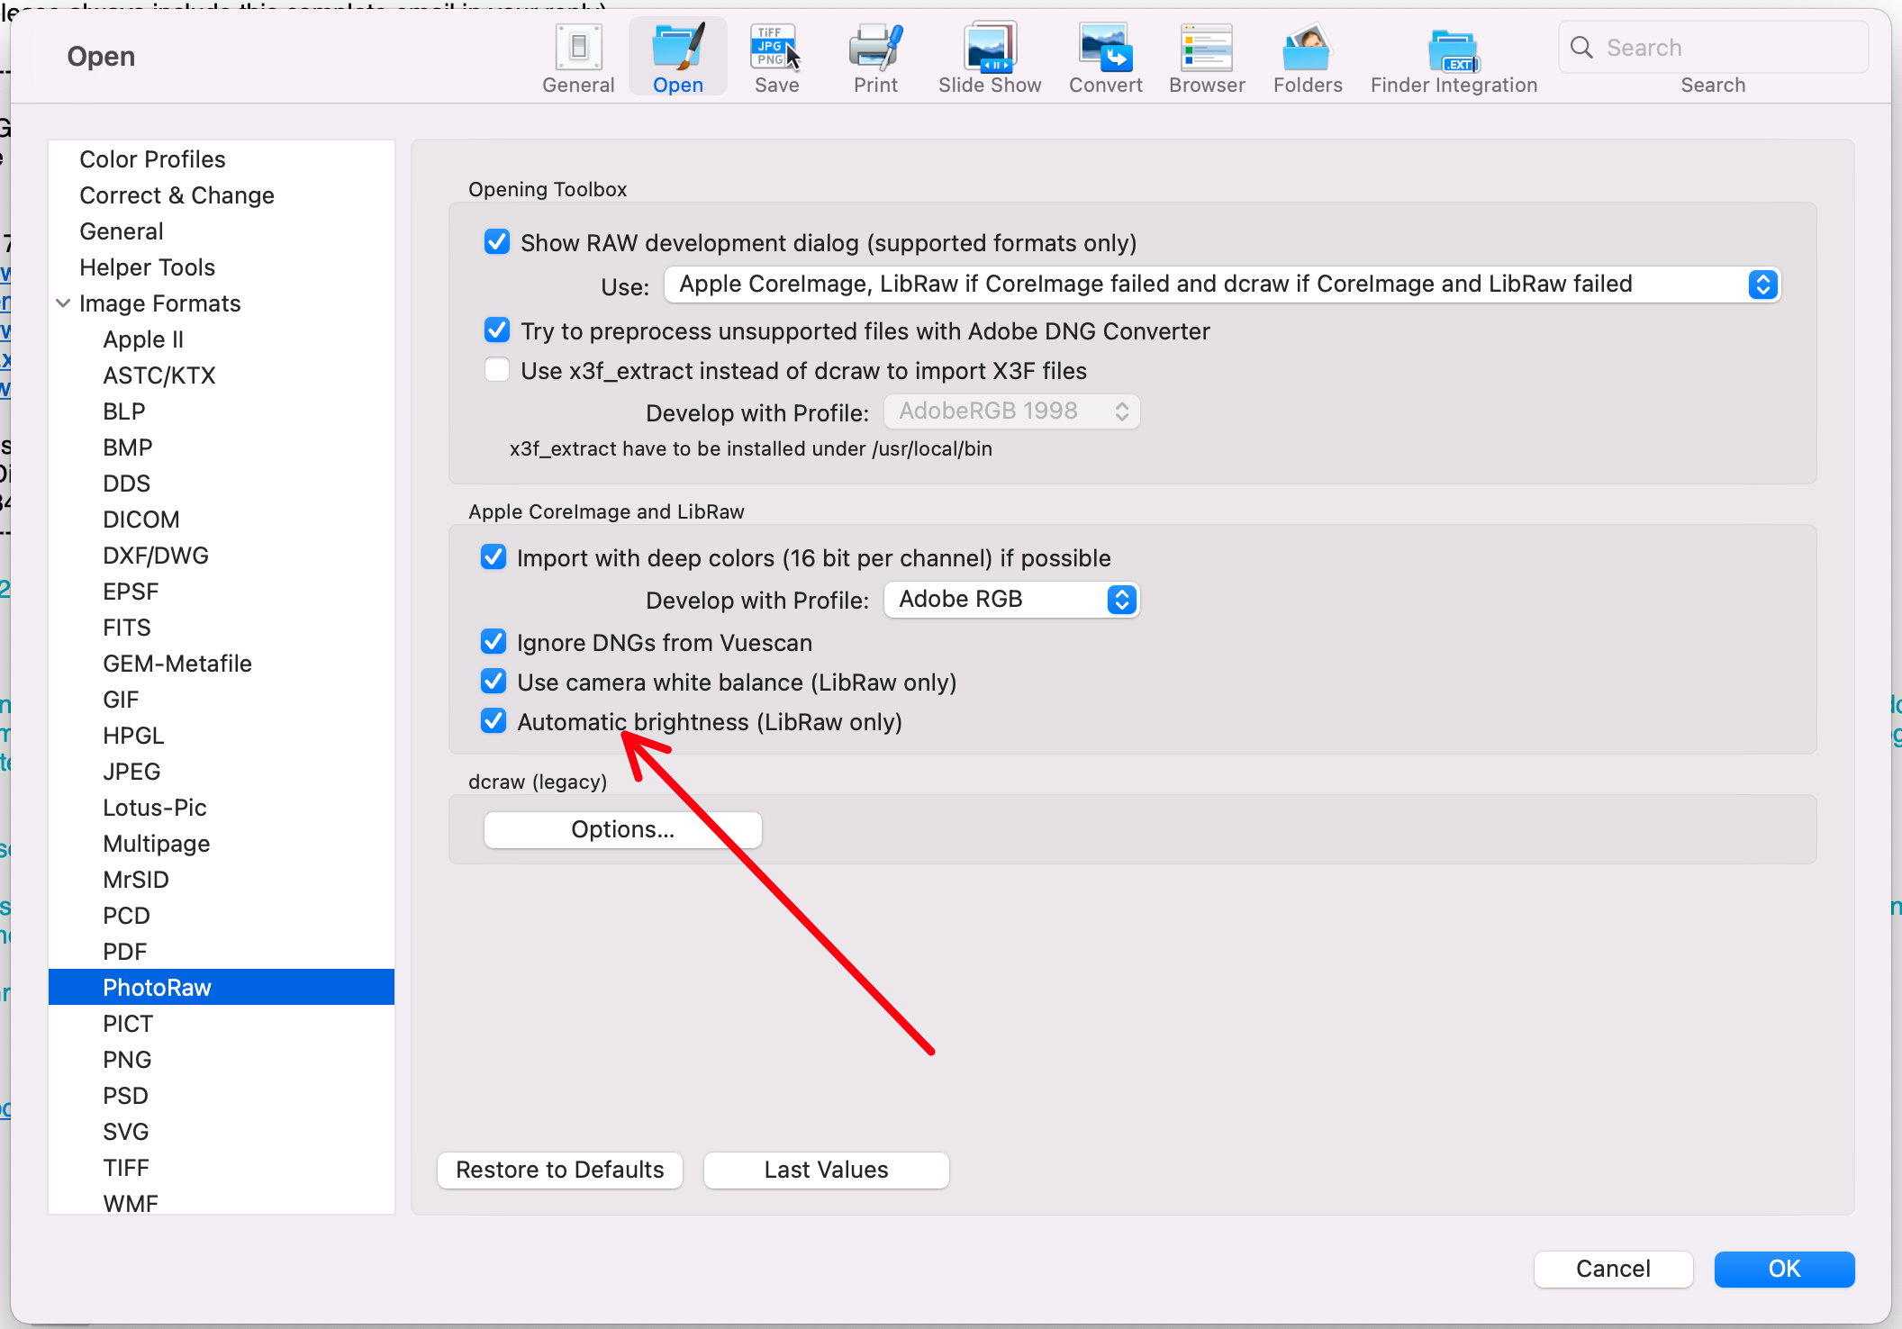Disable Automatic brightness LibRaw only
This screenshot has height=1329, width=1902.
[x=494, y=722]
